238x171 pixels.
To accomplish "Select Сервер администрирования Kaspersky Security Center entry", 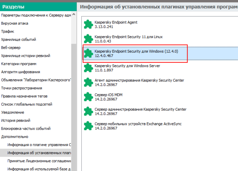I will [x=140, y=110].
